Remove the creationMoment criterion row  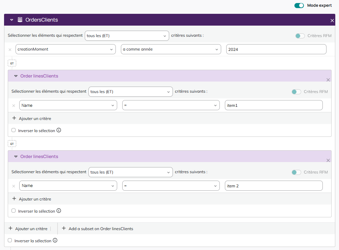coord(10,50)
